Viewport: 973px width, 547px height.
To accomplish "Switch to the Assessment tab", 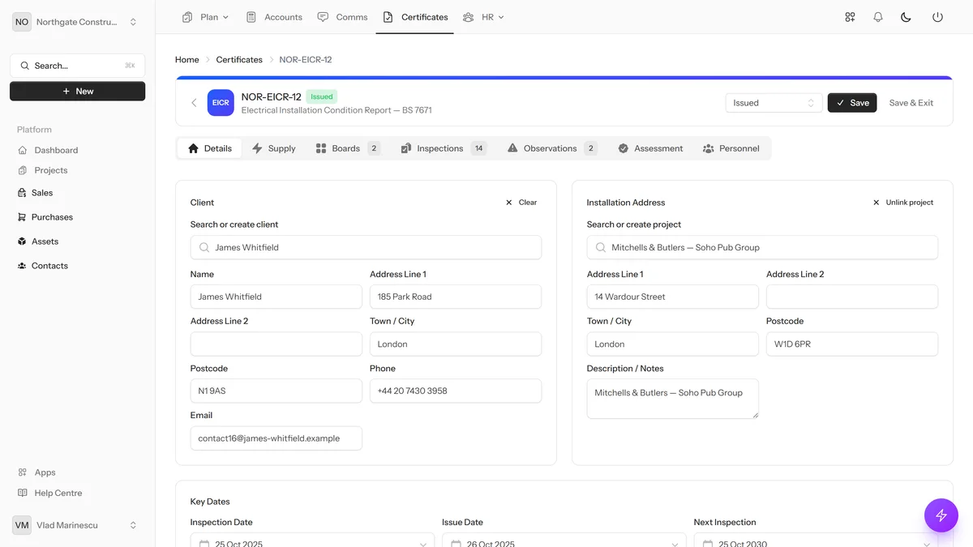I will [650, 148].
